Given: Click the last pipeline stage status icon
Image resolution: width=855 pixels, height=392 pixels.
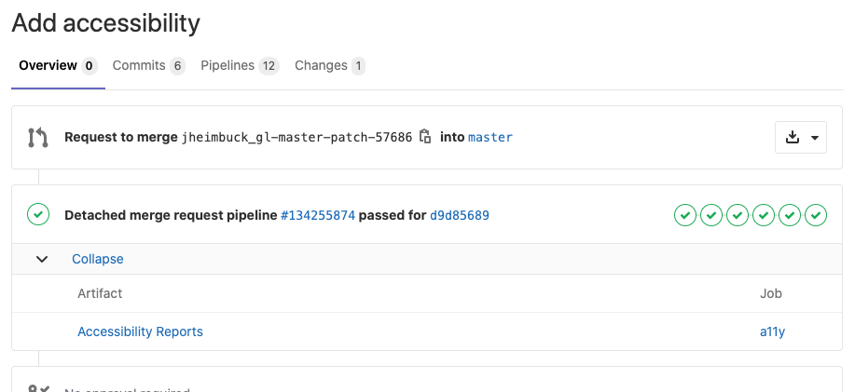Looking at the screenshot, I should pyautogui.click(x=816, y=215).
